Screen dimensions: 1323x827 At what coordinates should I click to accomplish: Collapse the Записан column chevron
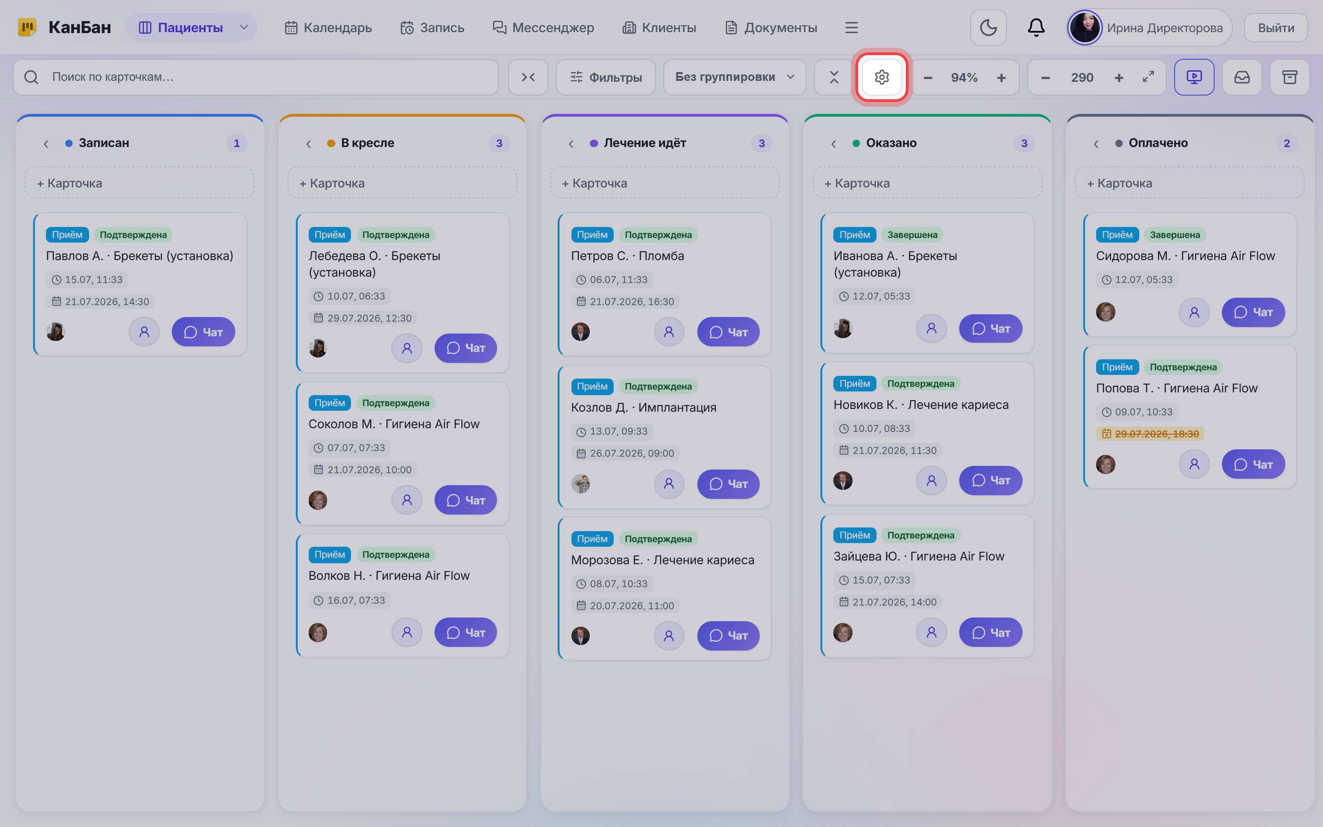[x=46, y=143]
